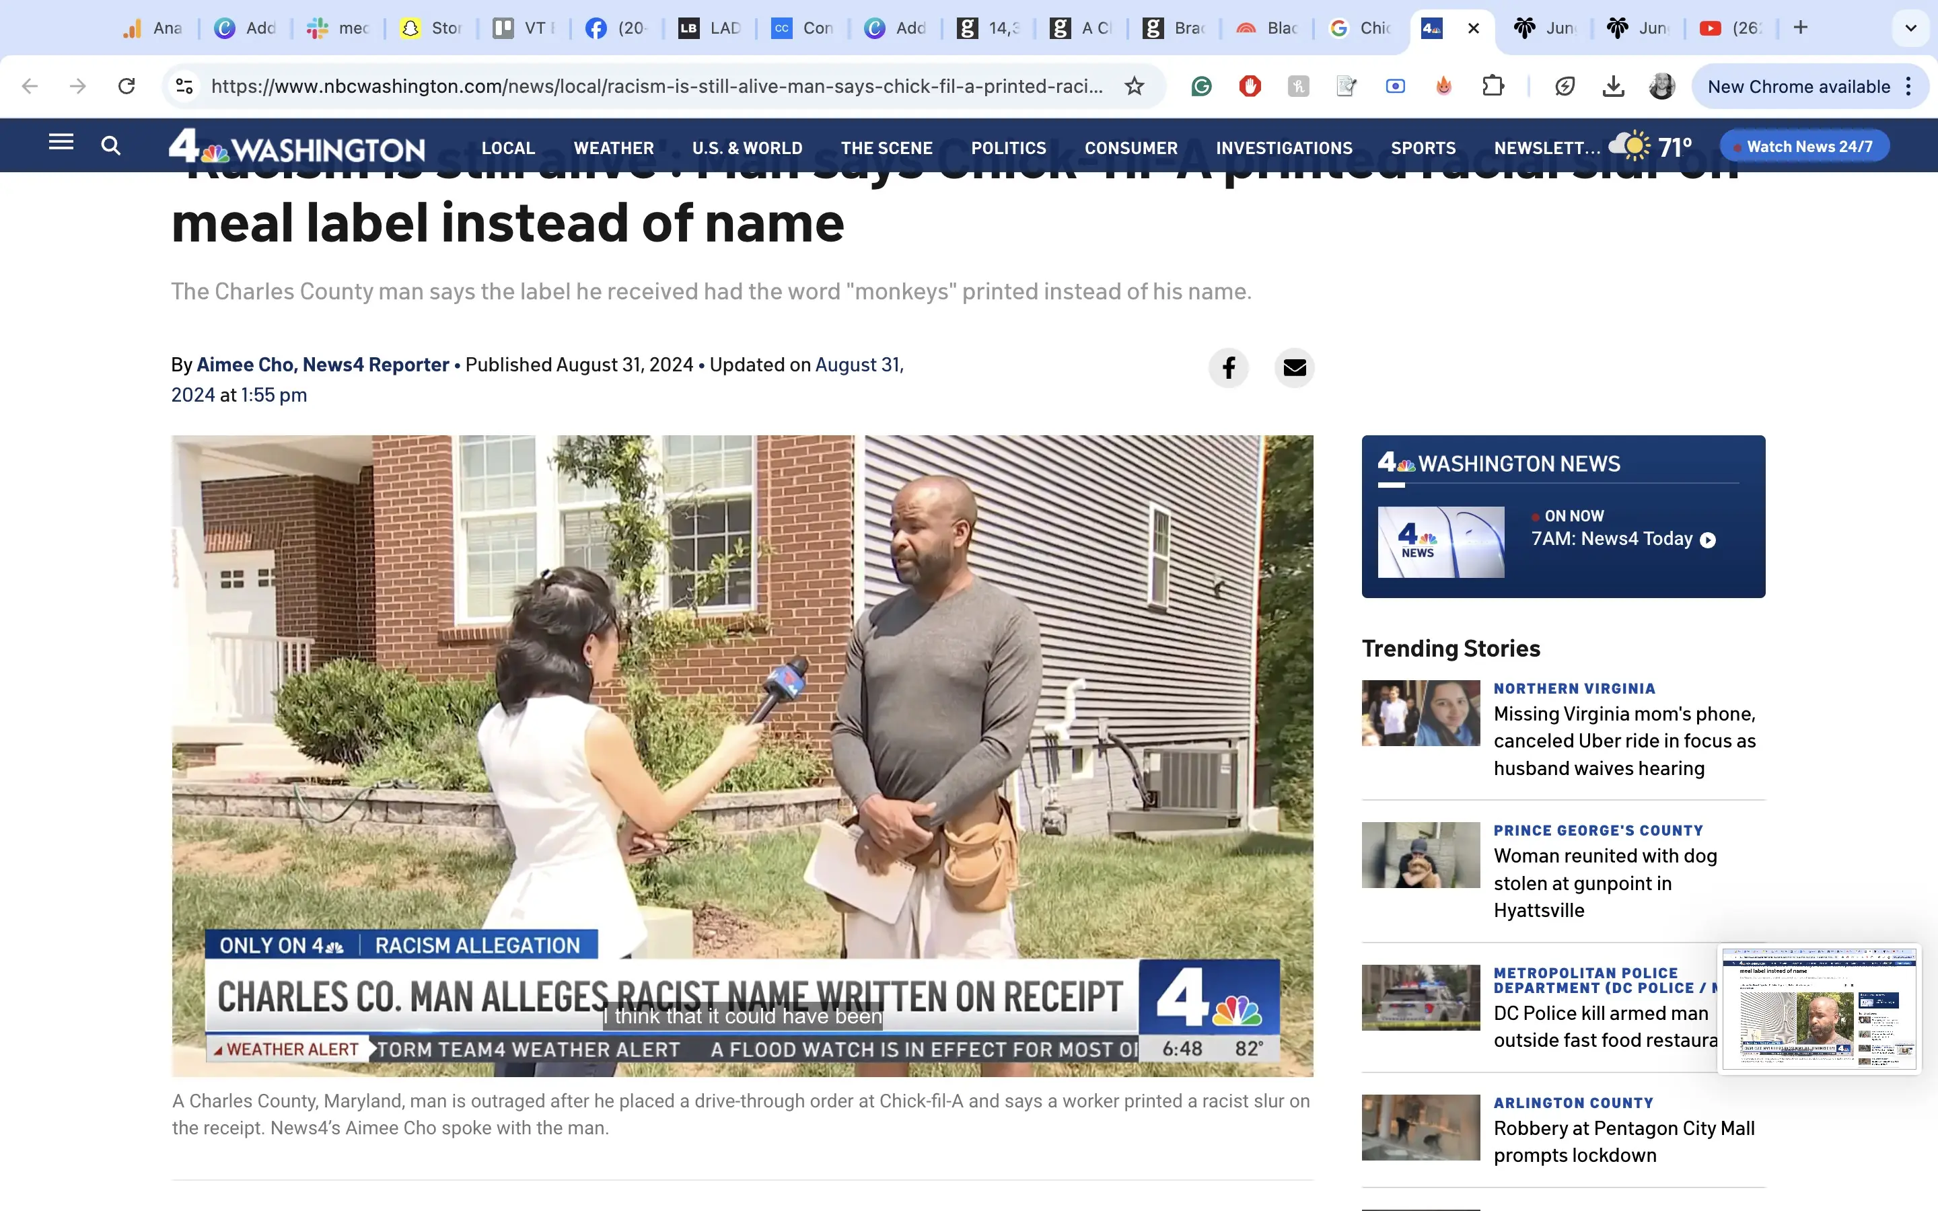Viewport: 1938px width, 1211px height.
Task: Open the Weather navigation menu item
Action: pos(614,148)
